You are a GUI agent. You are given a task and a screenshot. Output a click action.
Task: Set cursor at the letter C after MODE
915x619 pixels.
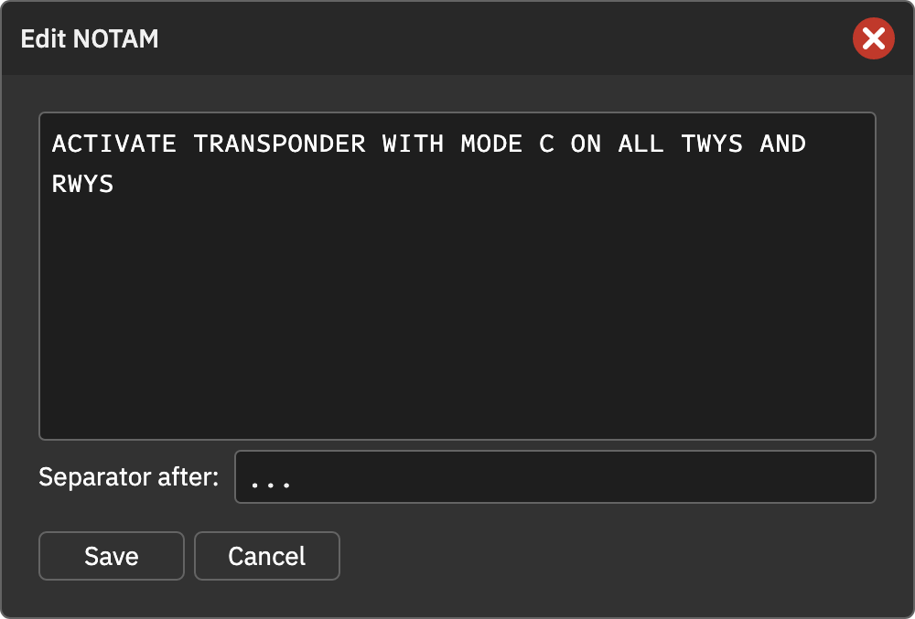coord(547,144)
